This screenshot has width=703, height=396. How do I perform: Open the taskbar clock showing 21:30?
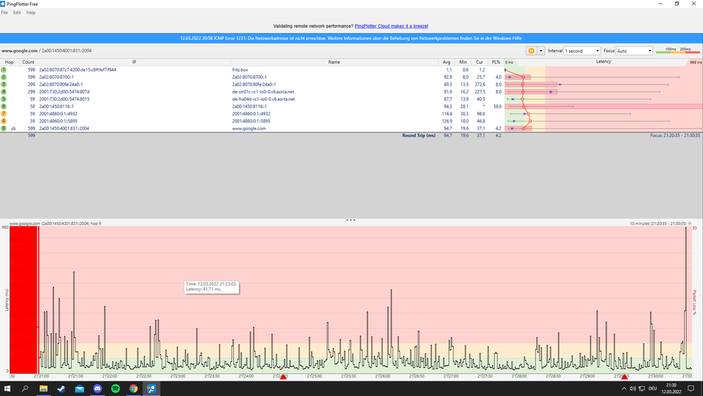[x=671, y=388]
